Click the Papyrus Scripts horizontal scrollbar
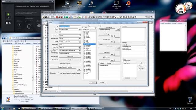 coord(130,78)
